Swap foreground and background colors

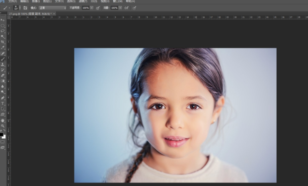4,130
